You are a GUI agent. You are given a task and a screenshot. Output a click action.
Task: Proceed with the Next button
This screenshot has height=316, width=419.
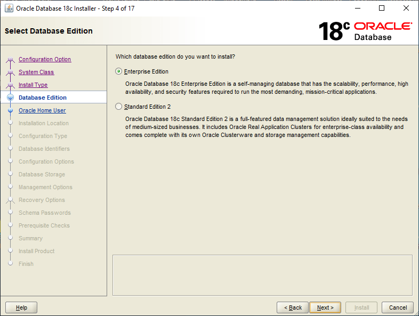[325, 307]
